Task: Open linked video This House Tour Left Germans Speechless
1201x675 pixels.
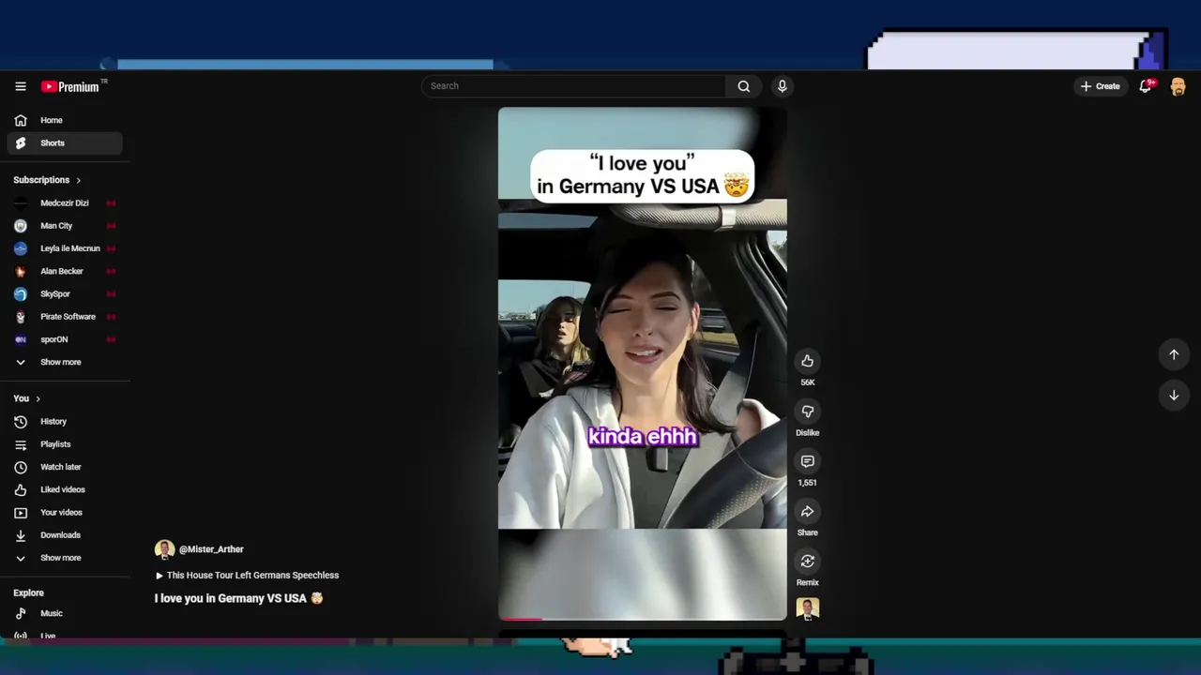Action: tap(247, 576)
